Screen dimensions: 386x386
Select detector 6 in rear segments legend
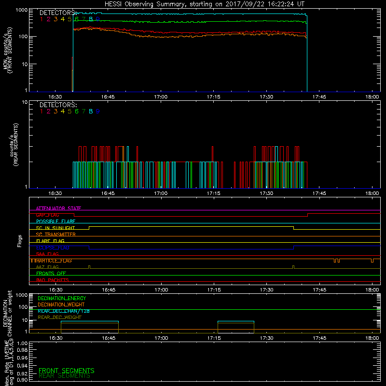[77, 111]
